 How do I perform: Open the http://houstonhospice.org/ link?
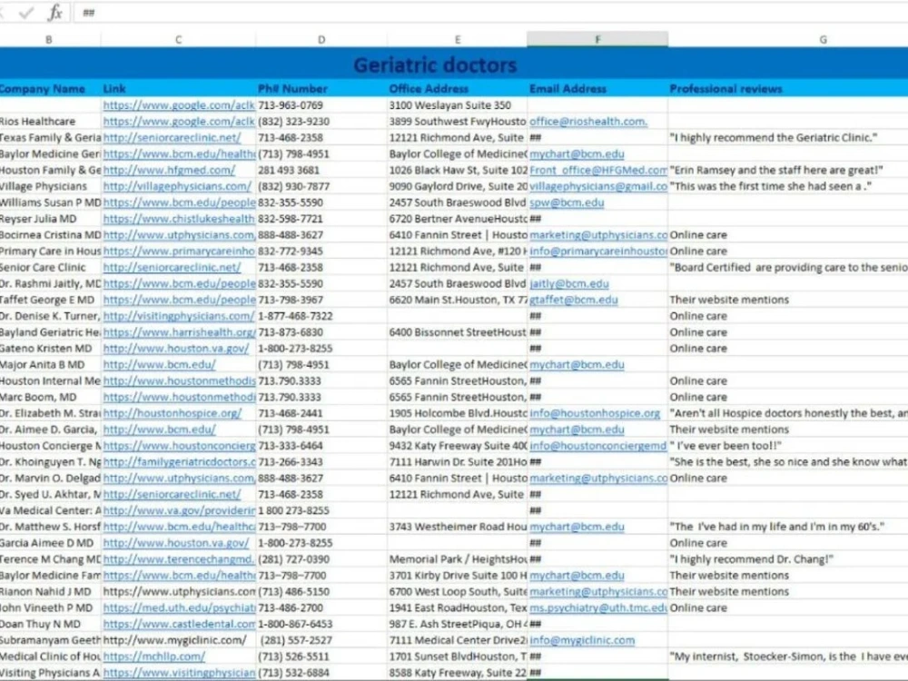click(x=172, y=413)
